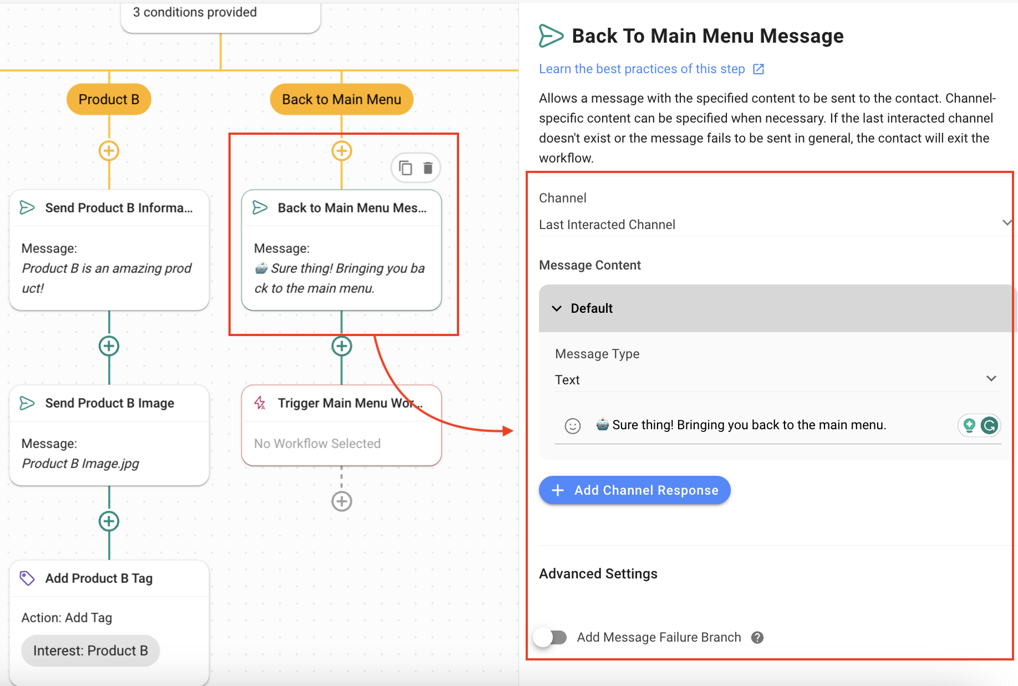Click the help icon beside Failure Branch
This screenshot has width=1018, height=686.
[757, 638]
